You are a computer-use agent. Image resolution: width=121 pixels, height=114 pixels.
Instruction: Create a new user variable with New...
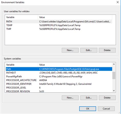point(70,50)
